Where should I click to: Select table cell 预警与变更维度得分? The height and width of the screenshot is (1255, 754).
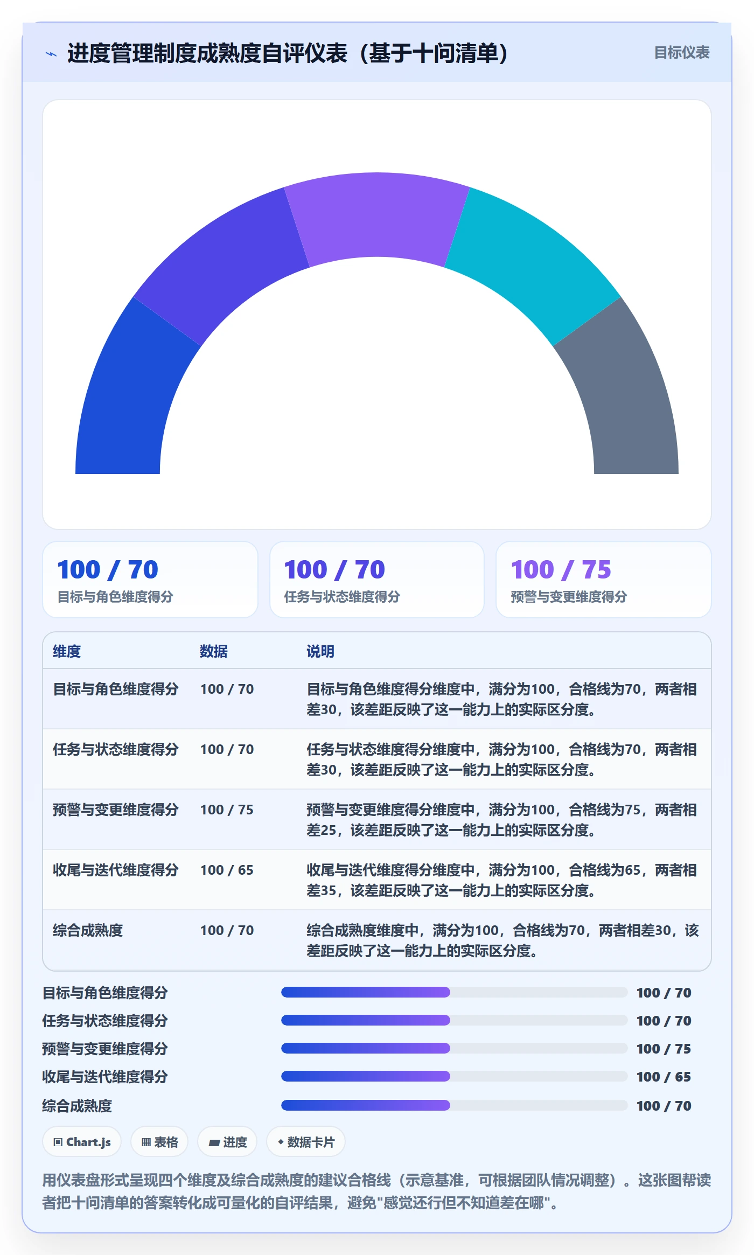[x=116, y=810]
